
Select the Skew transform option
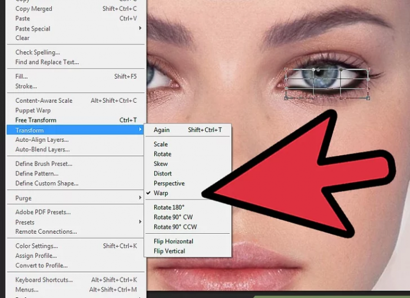[x=161, y=164]
